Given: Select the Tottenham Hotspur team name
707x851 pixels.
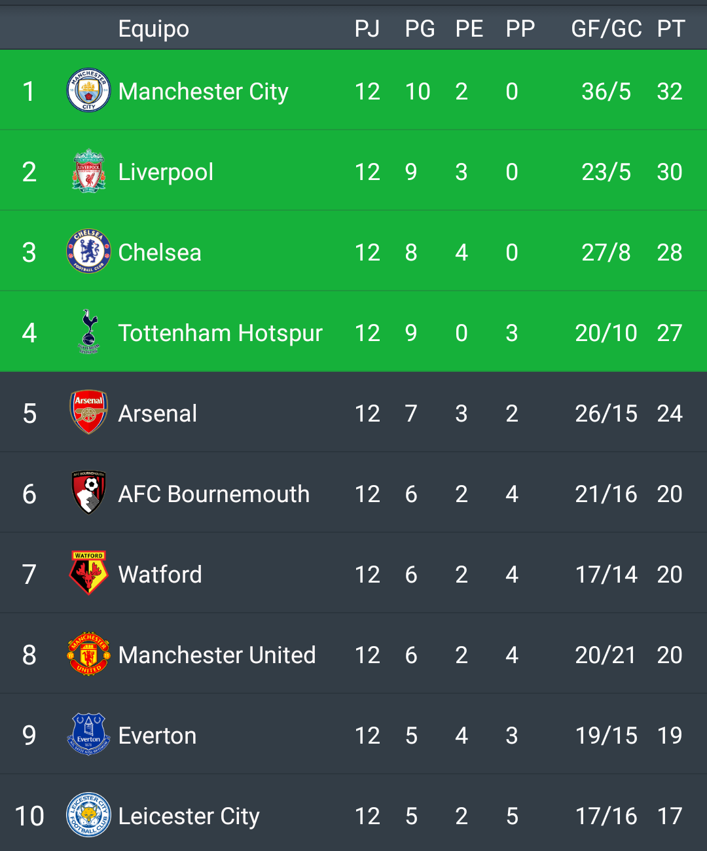Looking at the screenshot, I should 220,333.
